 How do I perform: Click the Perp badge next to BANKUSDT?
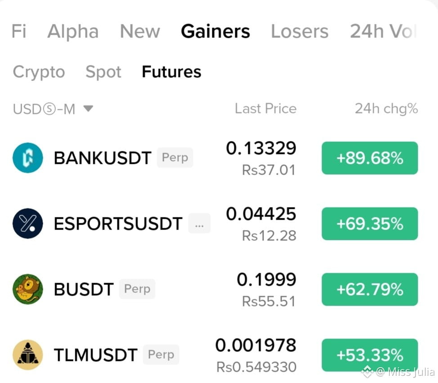[175, 158]
